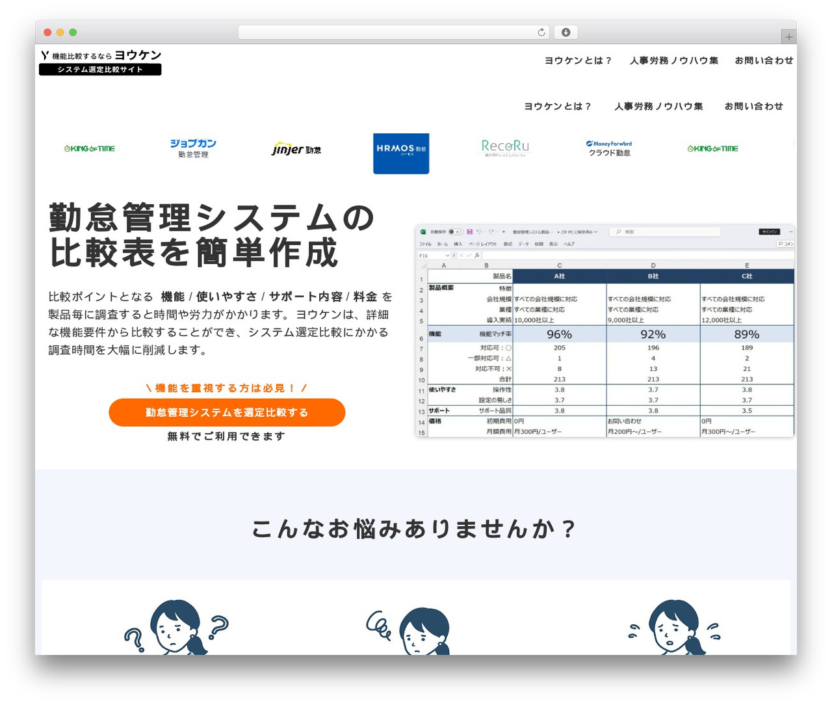Click the こんなお悩みありませんか？ heading
Screen dimensions: 832x705
415,529
